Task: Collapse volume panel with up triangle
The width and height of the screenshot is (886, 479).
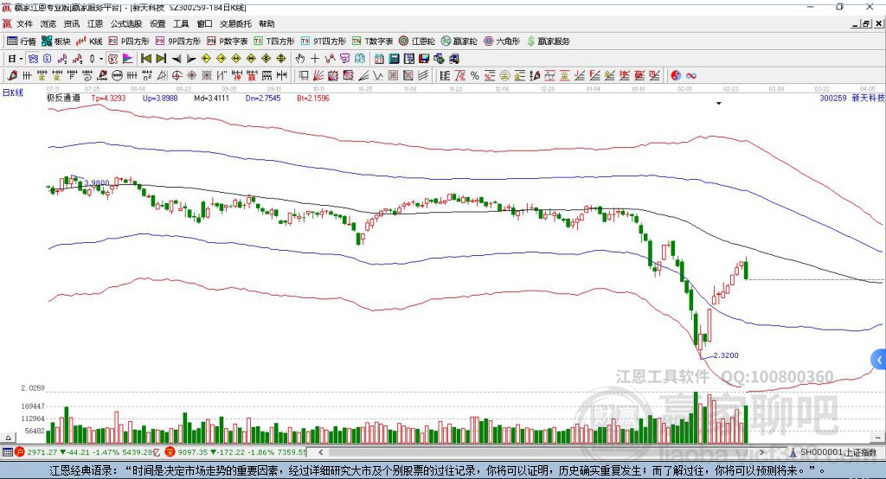Action: point(8,437)
